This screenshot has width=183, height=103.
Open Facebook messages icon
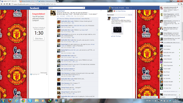[x=44, y=8]
